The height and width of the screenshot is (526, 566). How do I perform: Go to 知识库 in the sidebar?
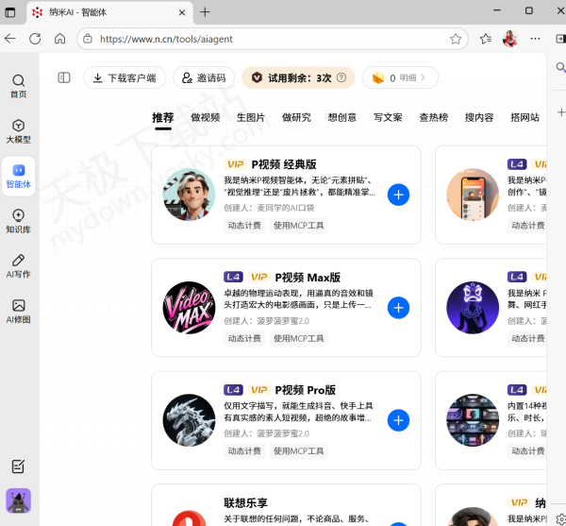tap(18, 220)
